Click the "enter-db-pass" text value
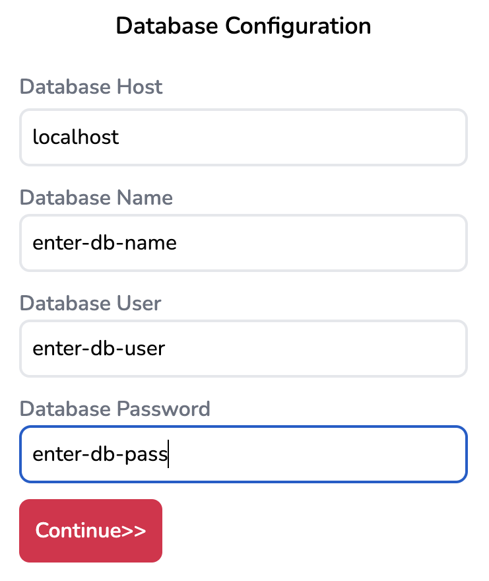489x581 pixels. [100, 454]
